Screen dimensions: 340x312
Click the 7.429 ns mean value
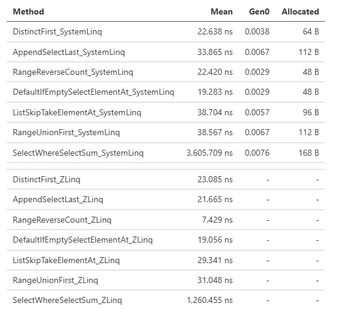click(x=217, y=220)
